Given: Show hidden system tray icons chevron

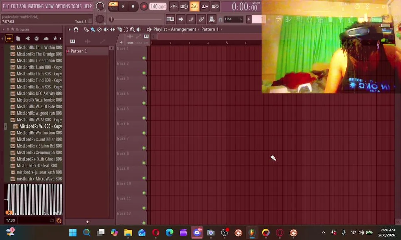Looking at the screenshot, I should coord(323,233).
